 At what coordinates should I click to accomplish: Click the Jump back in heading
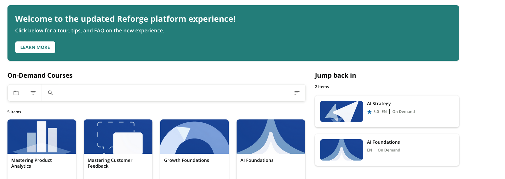pyautogui.click(x=335, y=75)
